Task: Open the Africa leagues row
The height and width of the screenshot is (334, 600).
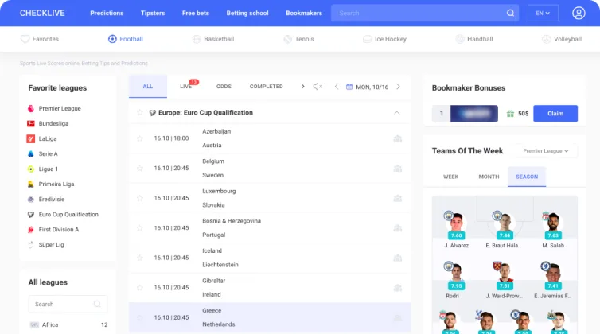Action: (x=68, y=324)
